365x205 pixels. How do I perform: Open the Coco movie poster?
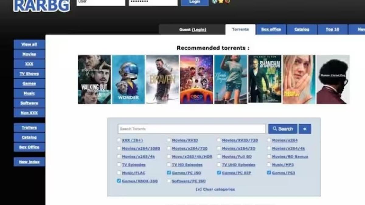(x=196, y=80)
